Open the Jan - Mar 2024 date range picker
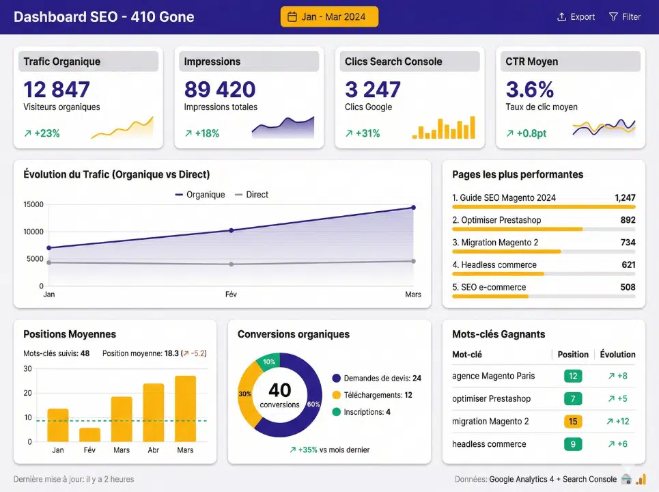This screenshot has height=492, width=659. pos(329,16)
